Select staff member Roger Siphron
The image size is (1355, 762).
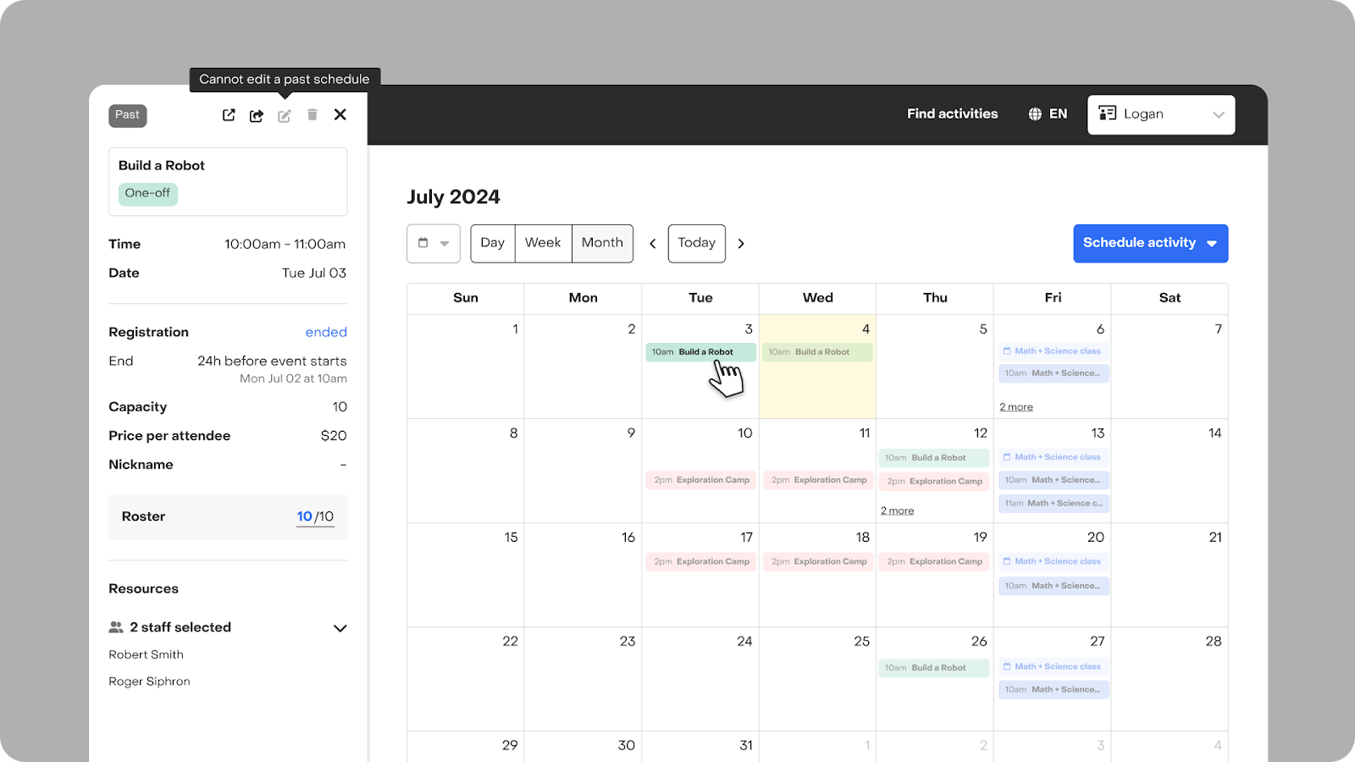pyautogui.click(x=149, y=682)
